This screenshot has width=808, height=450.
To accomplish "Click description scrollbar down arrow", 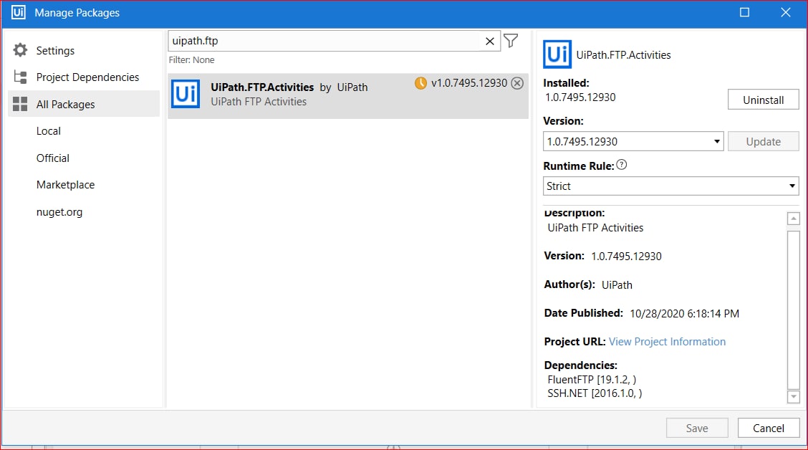I will (x=793, y=396).
